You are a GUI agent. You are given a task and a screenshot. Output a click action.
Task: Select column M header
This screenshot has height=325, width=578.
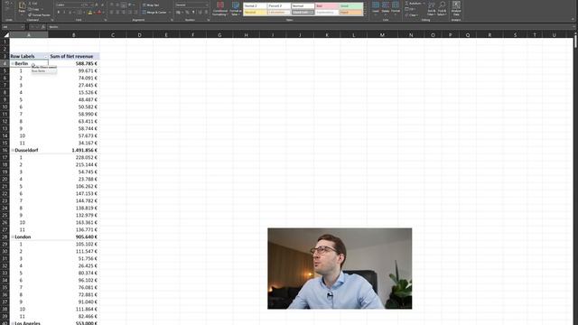[382, 35]
